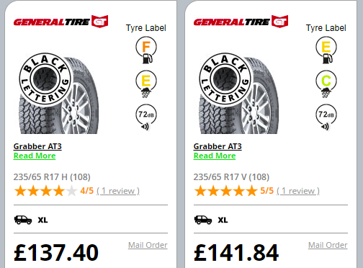Viewport: 363px width, 268px height.
Task: Open Grabber AT3 link for V-rated tyre
Action: (x=218, y=146)
